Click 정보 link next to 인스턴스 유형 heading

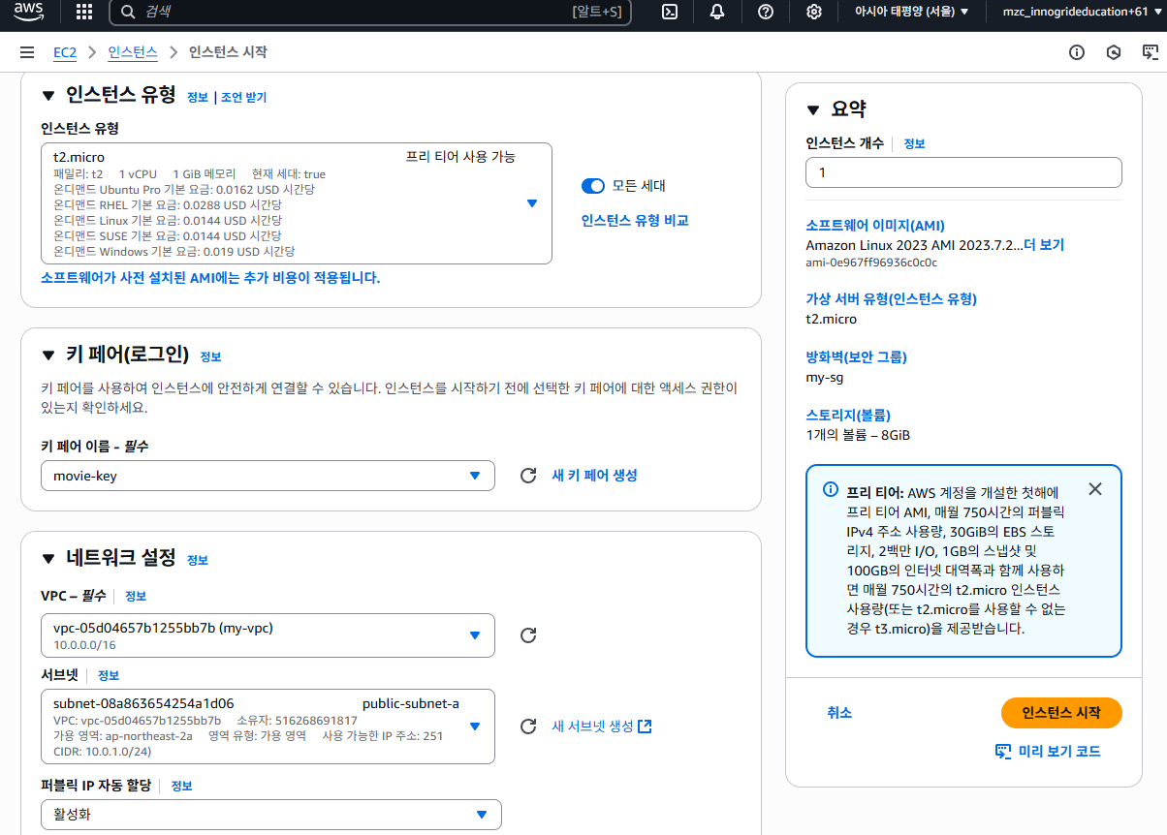198,97
